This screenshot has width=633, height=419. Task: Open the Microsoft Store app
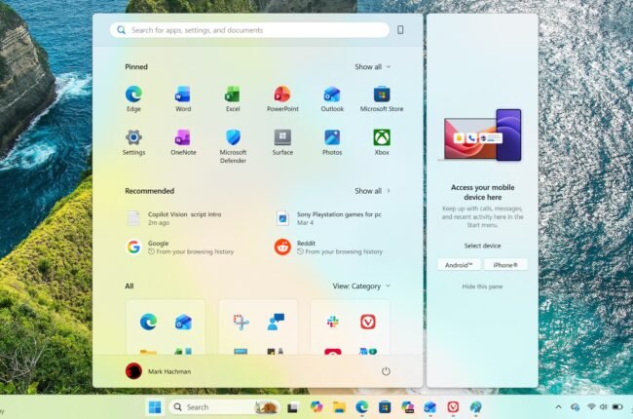click(x=382, y=95)
